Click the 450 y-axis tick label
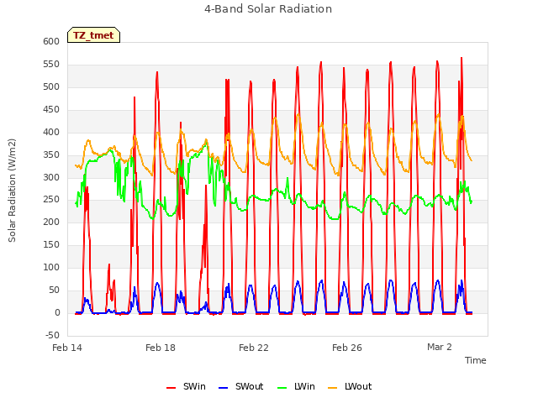 tap(51, 109)
